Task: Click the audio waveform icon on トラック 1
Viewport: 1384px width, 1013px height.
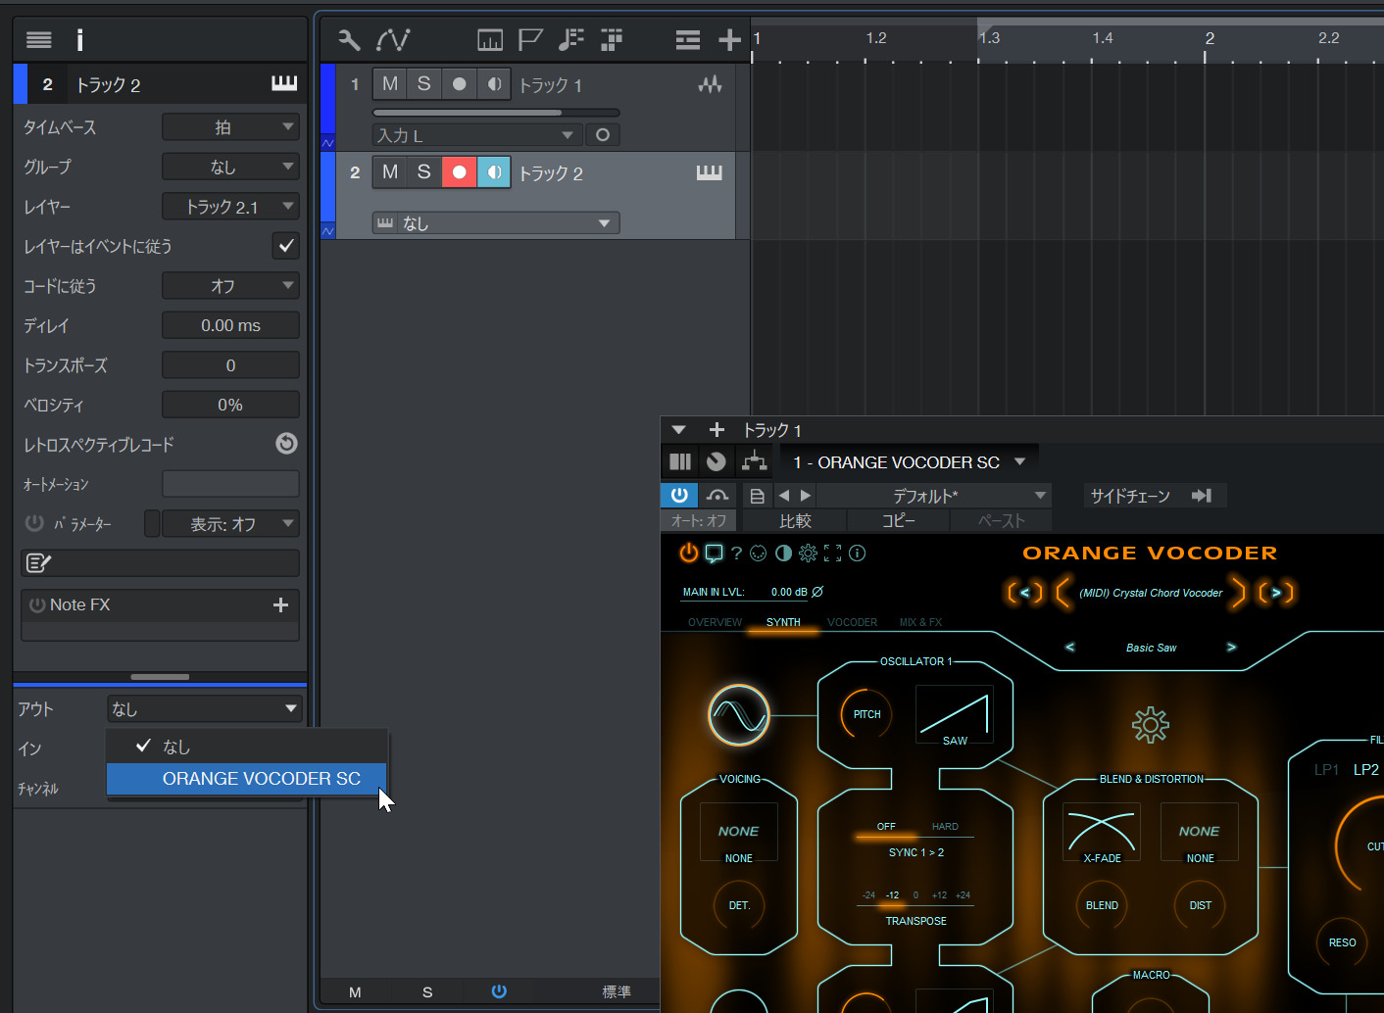Action: click(x=710, y=85)
